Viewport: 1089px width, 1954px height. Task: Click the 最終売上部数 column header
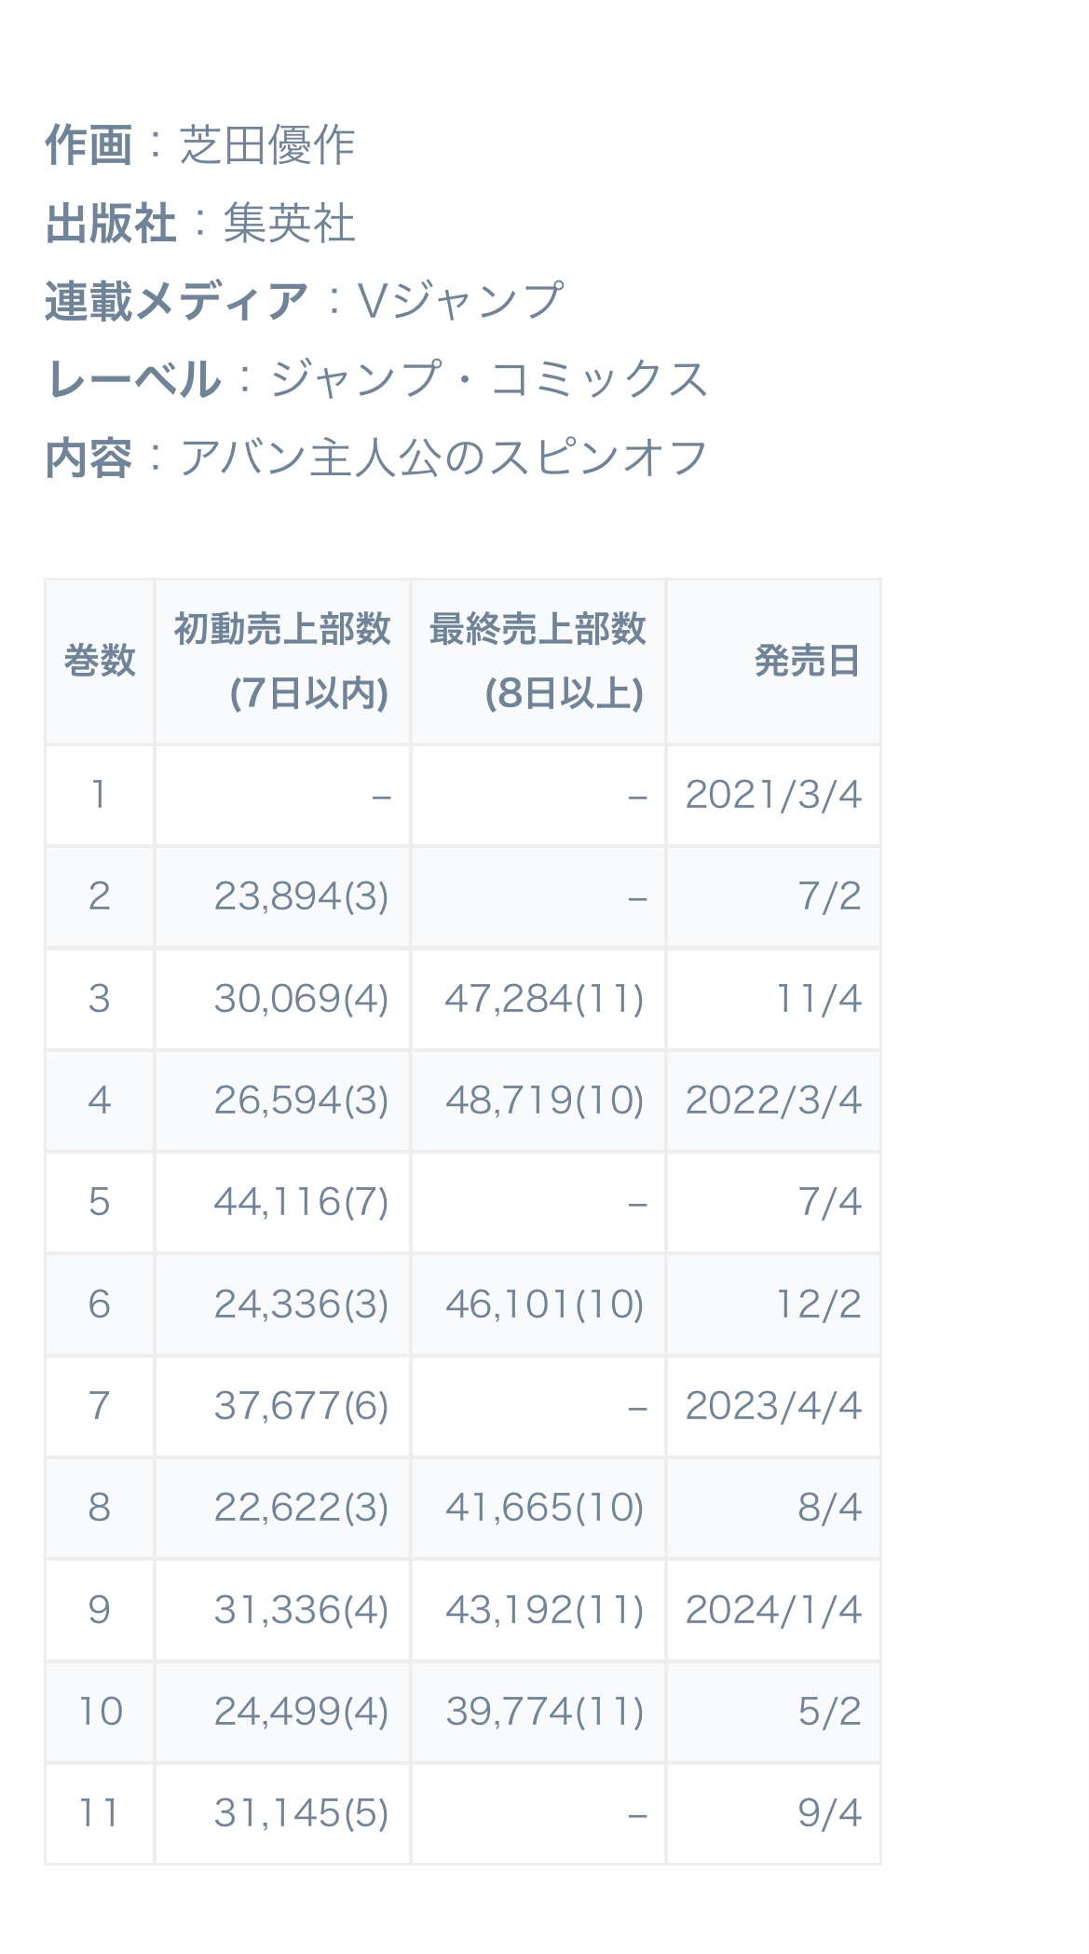(x=538, y=662)
